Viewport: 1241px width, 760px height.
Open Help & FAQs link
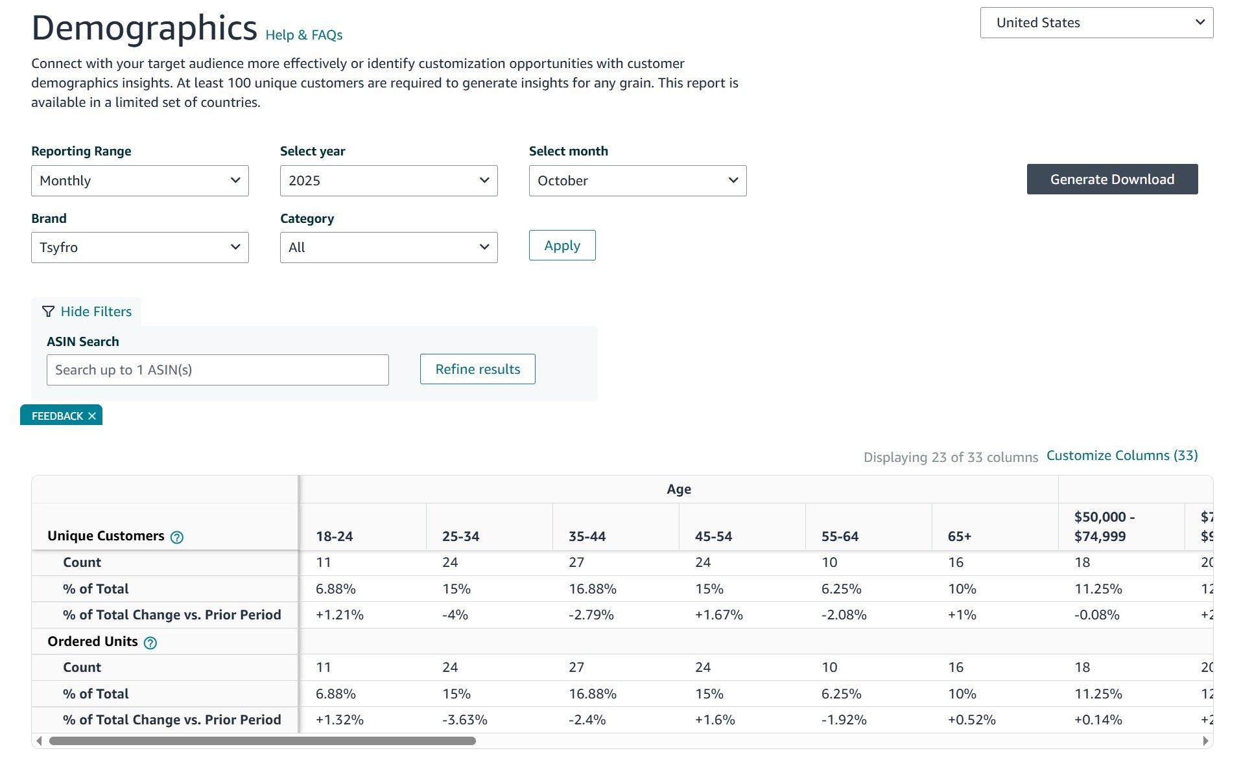pos(303,35)
